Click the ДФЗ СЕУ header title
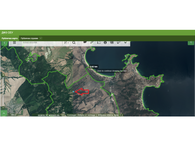This screenshot has height=146, width=195. click(x=7, y=32)
